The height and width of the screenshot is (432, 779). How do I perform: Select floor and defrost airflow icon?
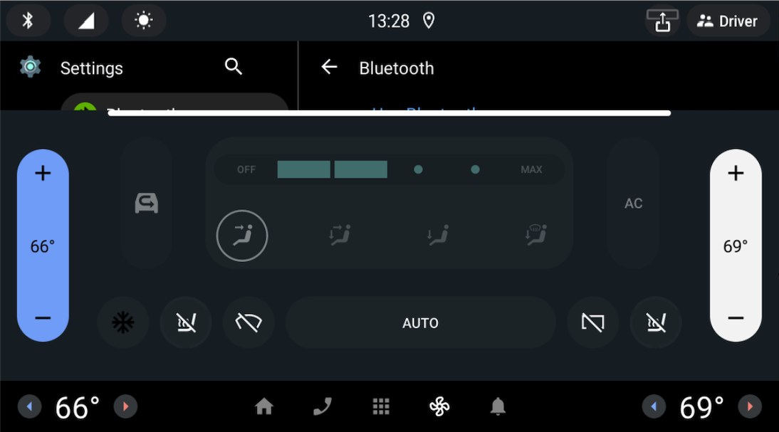(535, 235)
